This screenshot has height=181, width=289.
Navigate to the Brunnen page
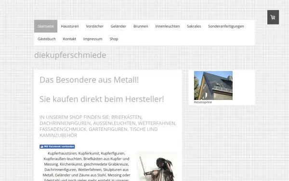[141, 26]
